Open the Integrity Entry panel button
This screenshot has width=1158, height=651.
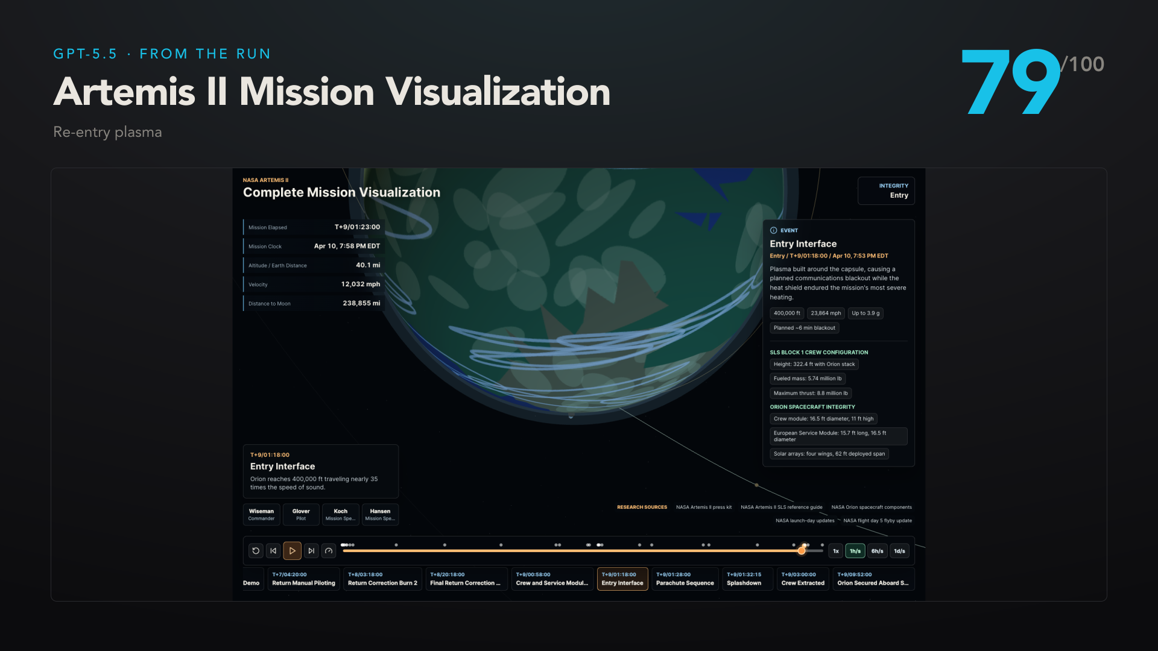click(x=886, y=190)
